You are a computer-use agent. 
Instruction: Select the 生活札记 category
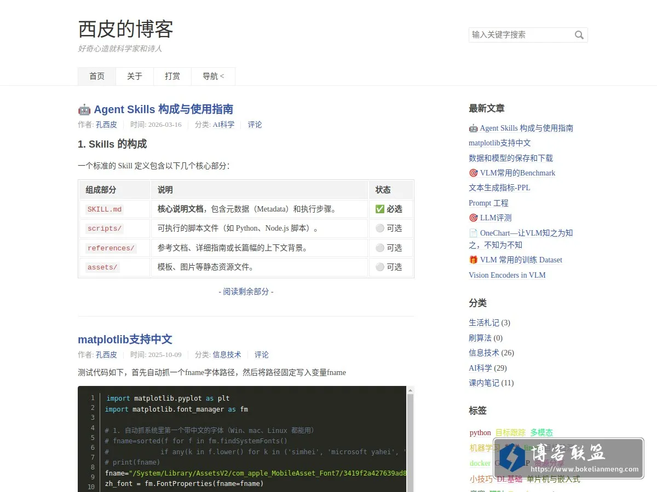(484, 323)
